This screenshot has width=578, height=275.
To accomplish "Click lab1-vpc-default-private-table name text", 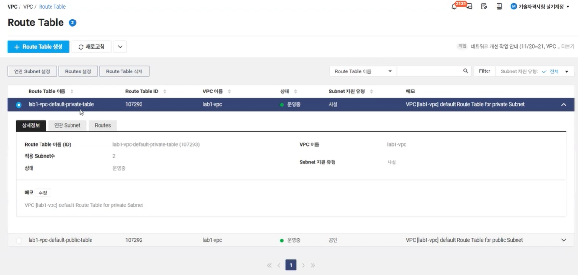I will tap(61, 104).
